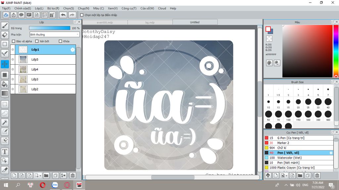Enable 'Chọn một lớp tại điểm nhấp' checkbox
Image resolution: width=339 pixels, height=190 pixels.
(x=82, y=15)
